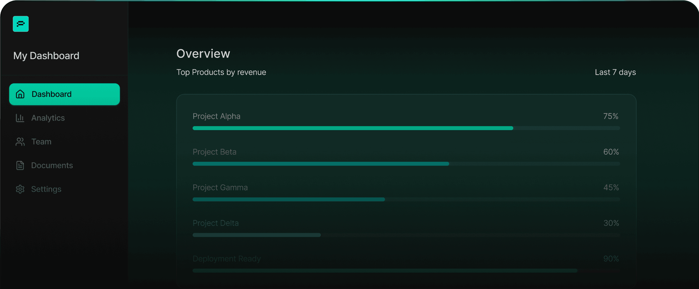The width and height of the screenshot is (699, 289).
Task: Select the Dashboard label in sidebar
Action: click(52, 94)
